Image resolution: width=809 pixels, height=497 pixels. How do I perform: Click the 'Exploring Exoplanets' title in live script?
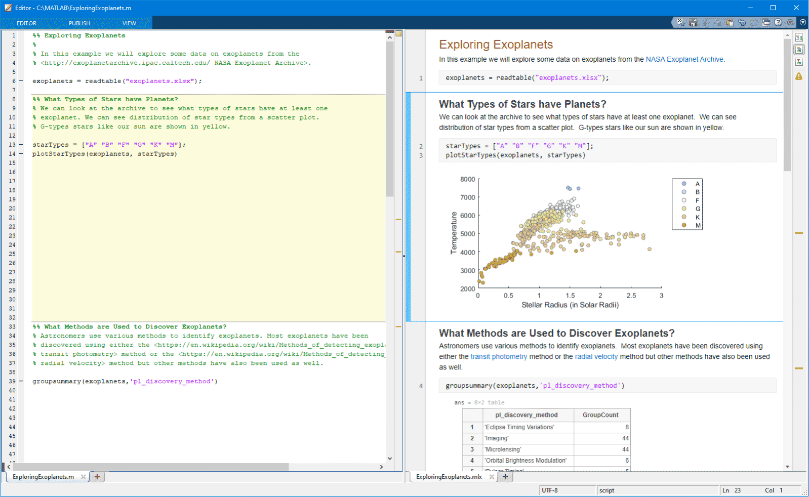coord(496,45)
